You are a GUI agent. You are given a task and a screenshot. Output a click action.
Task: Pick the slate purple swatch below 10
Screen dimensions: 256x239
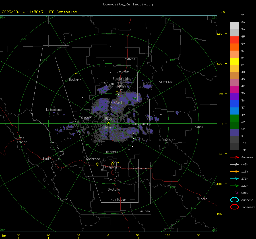click(x=234, y=132)
